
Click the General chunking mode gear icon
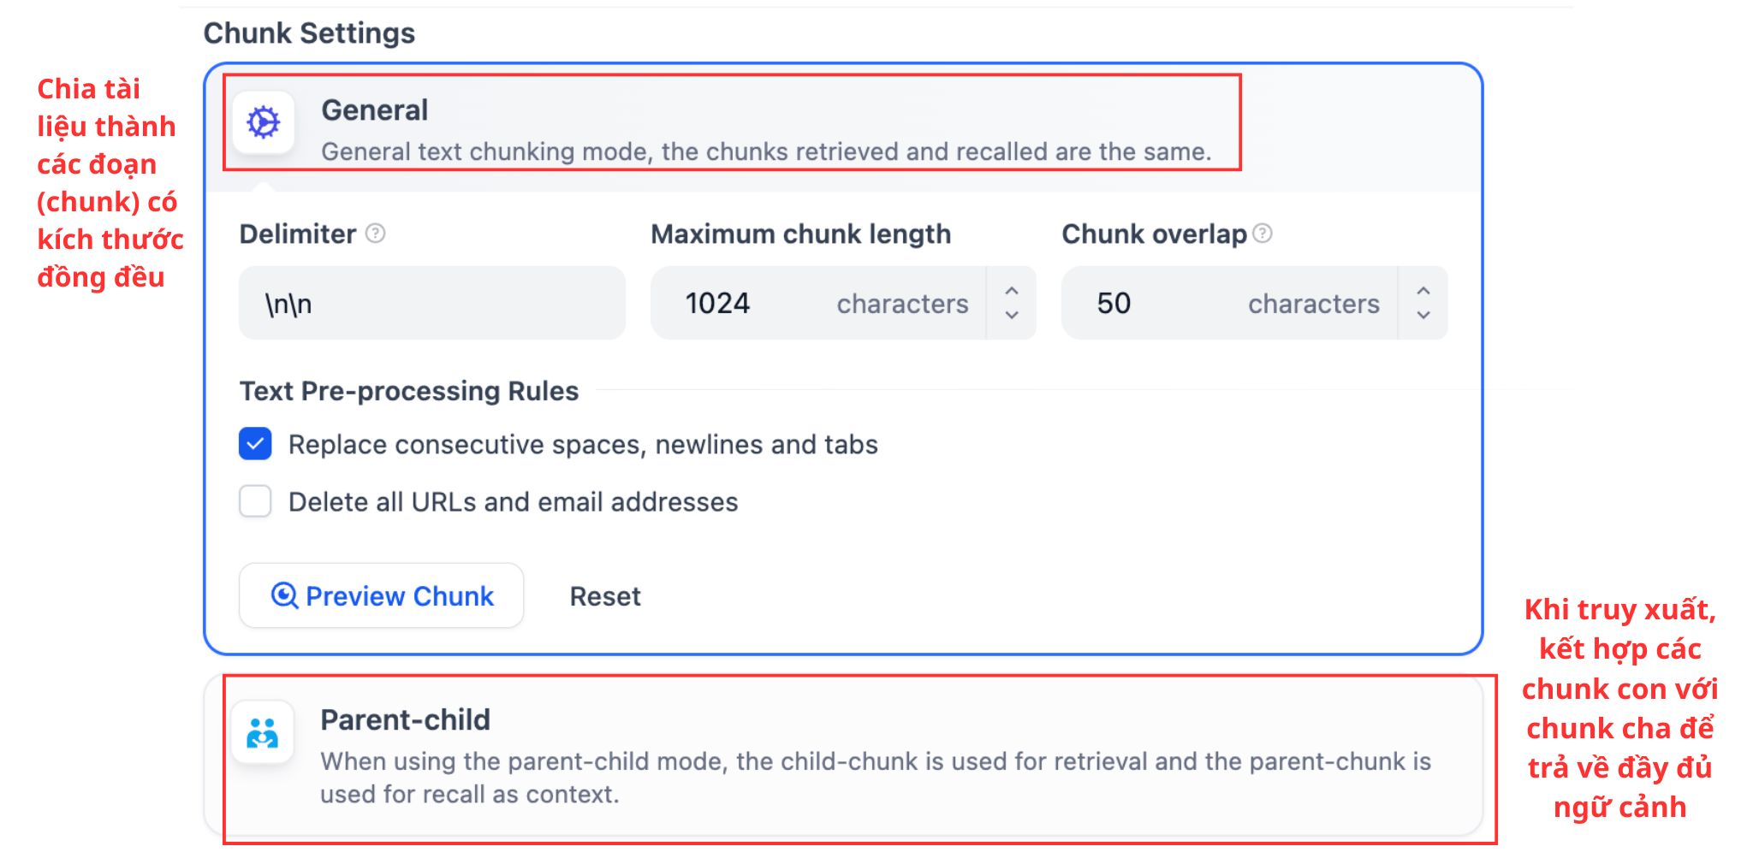(262, 123)
